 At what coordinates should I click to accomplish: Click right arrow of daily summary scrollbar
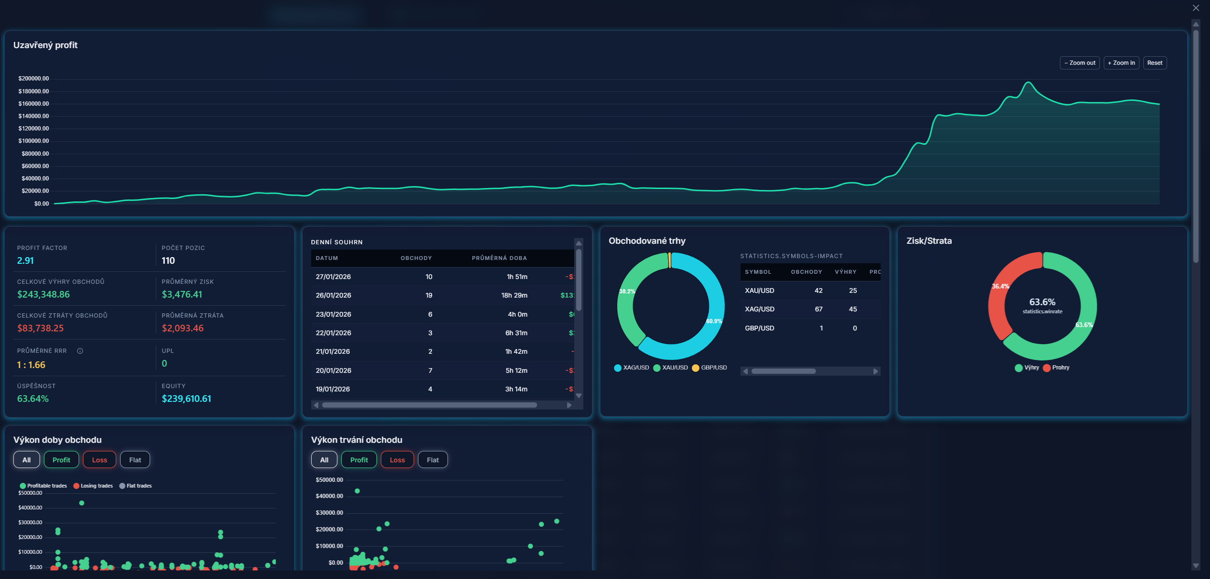(x=569, y=405)
